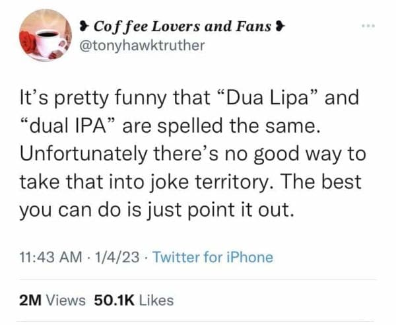Click the 2M view count number

pos(30,301)
